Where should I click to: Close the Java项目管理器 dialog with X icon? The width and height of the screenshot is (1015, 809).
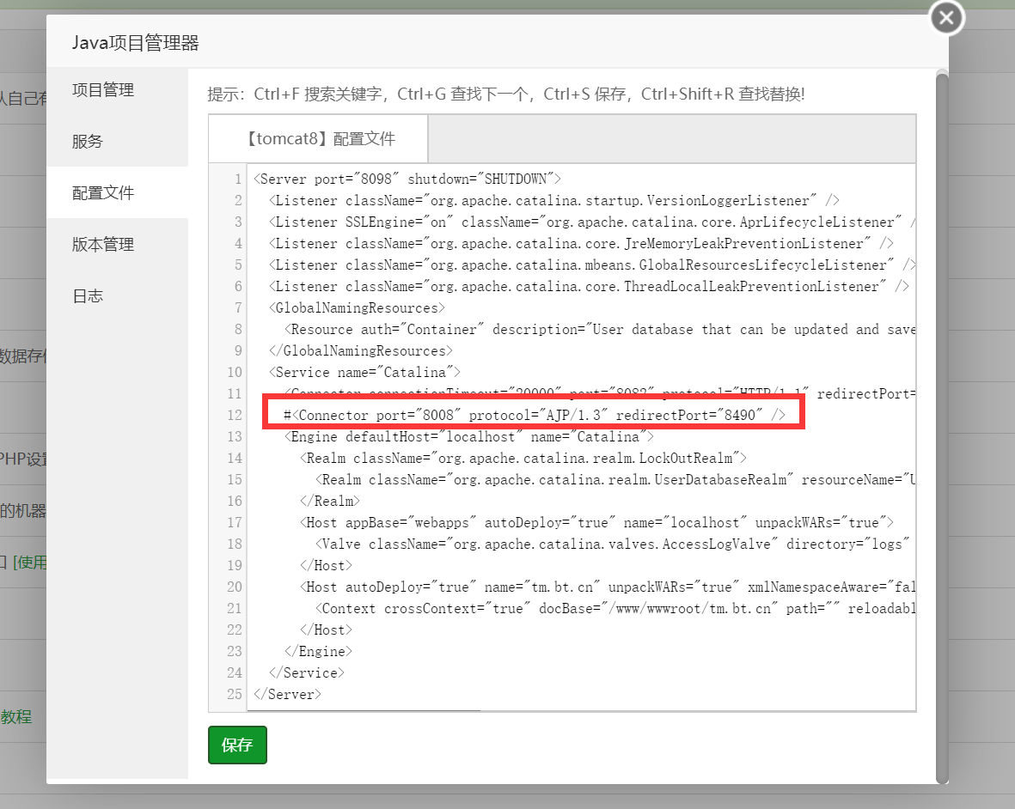[946, 18]
